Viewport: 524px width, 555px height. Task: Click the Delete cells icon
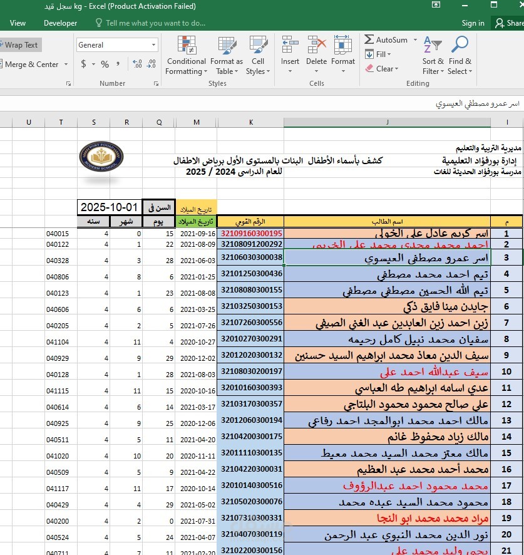coord(316,44)
